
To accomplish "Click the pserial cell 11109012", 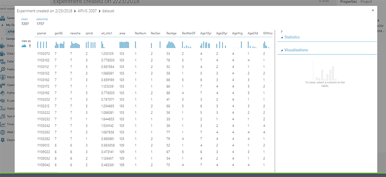I will pos(43,145).
